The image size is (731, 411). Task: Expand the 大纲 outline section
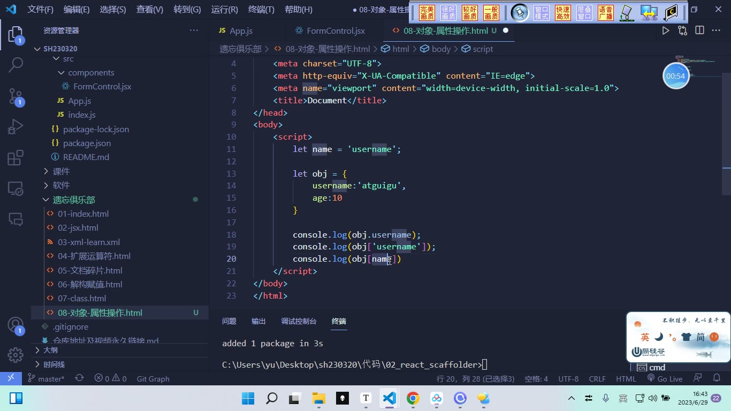point(50,350)
